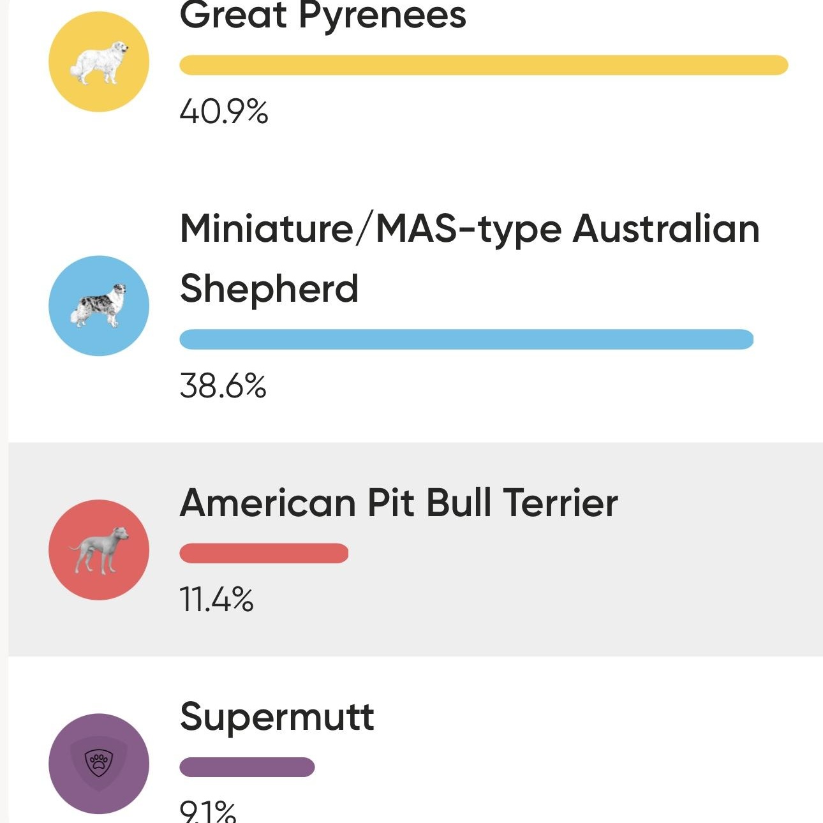Click the Great Pyrenees dog icon
This screenshot has width=823, height=823.
pos(99,62)
